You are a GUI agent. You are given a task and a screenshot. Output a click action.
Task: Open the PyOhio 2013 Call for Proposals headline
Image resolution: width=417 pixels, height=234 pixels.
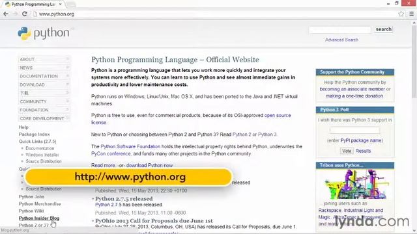point(154,221)
